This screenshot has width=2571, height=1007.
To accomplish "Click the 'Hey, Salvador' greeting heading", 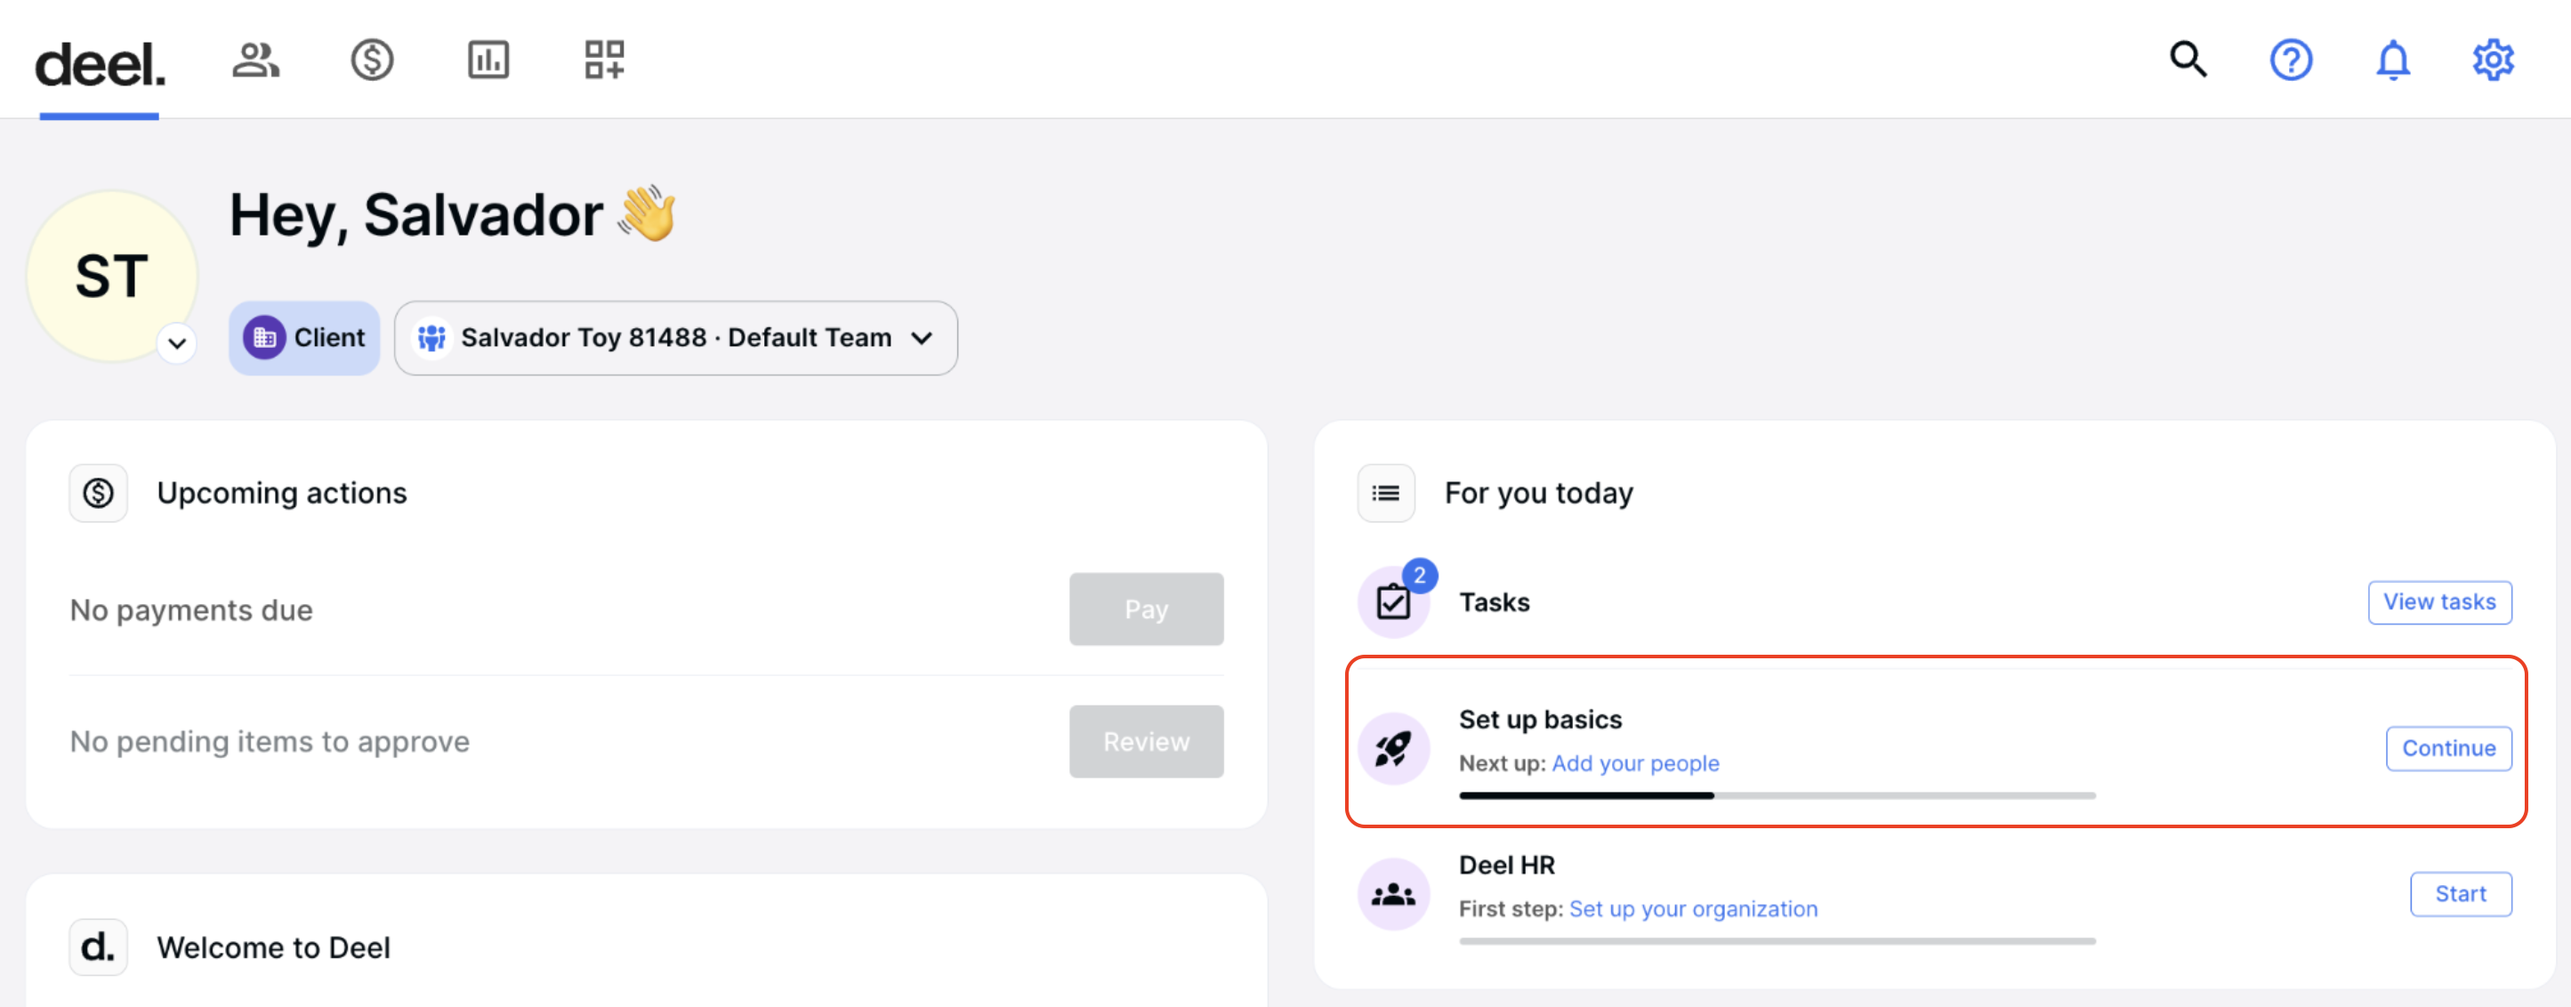I will 453,213.
